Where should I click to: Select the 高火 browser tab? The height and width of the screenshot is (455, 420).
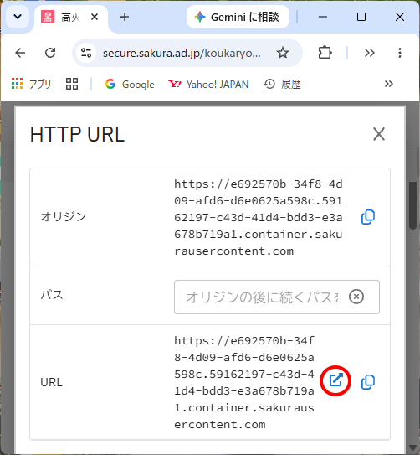point(70,18)
